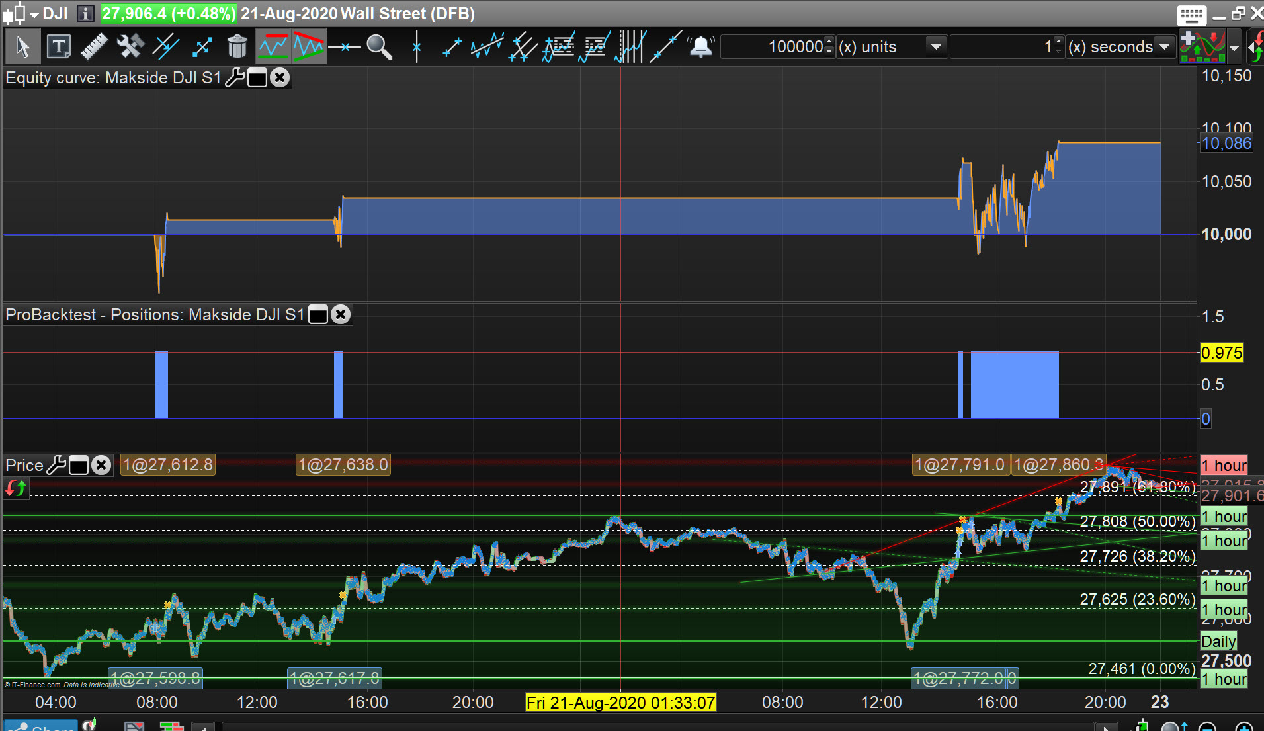
Task: Click the 27,461 (0.00%) Fibonacci label
Action: coord(1142,669)
